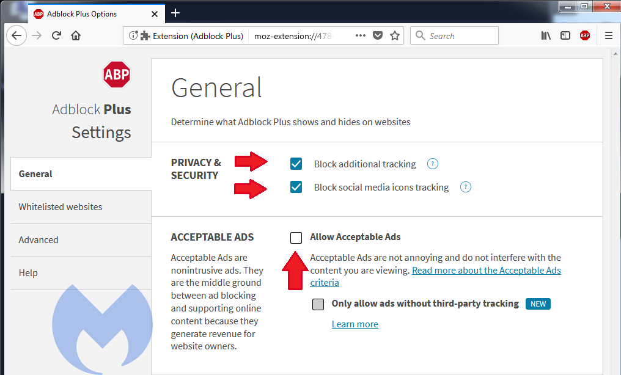The image size is (621, 375).
Task: Toggle the sidebars icon
Action: 565,35
